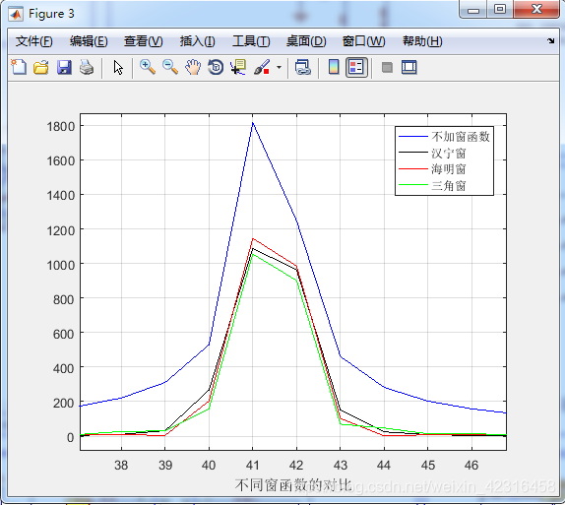
Task: Open the Brush color dropdown arrow
Action: [x=279, y=67]
